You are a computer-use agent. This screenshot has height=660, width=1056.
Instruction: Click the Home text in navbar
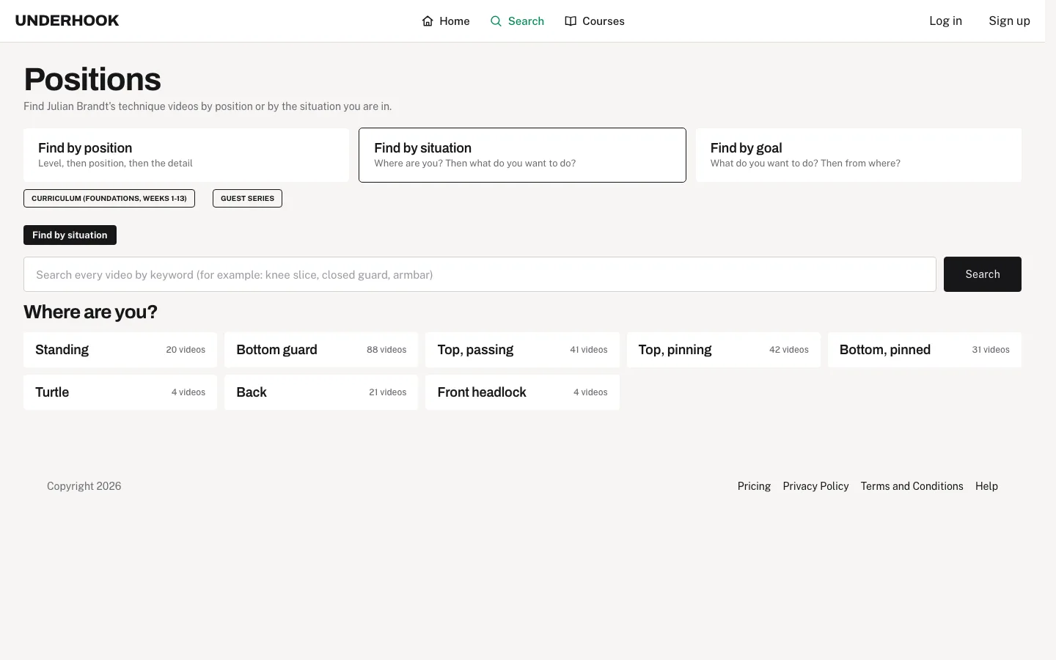tap(455, 21)
